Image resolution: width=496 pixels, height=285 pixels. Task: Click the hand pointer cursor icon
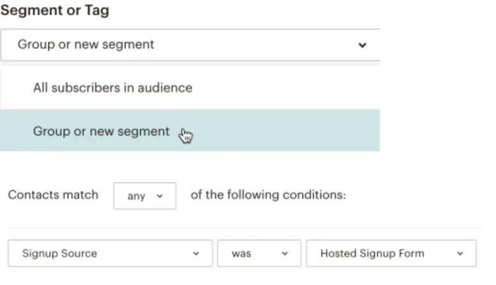click(186, 136)
